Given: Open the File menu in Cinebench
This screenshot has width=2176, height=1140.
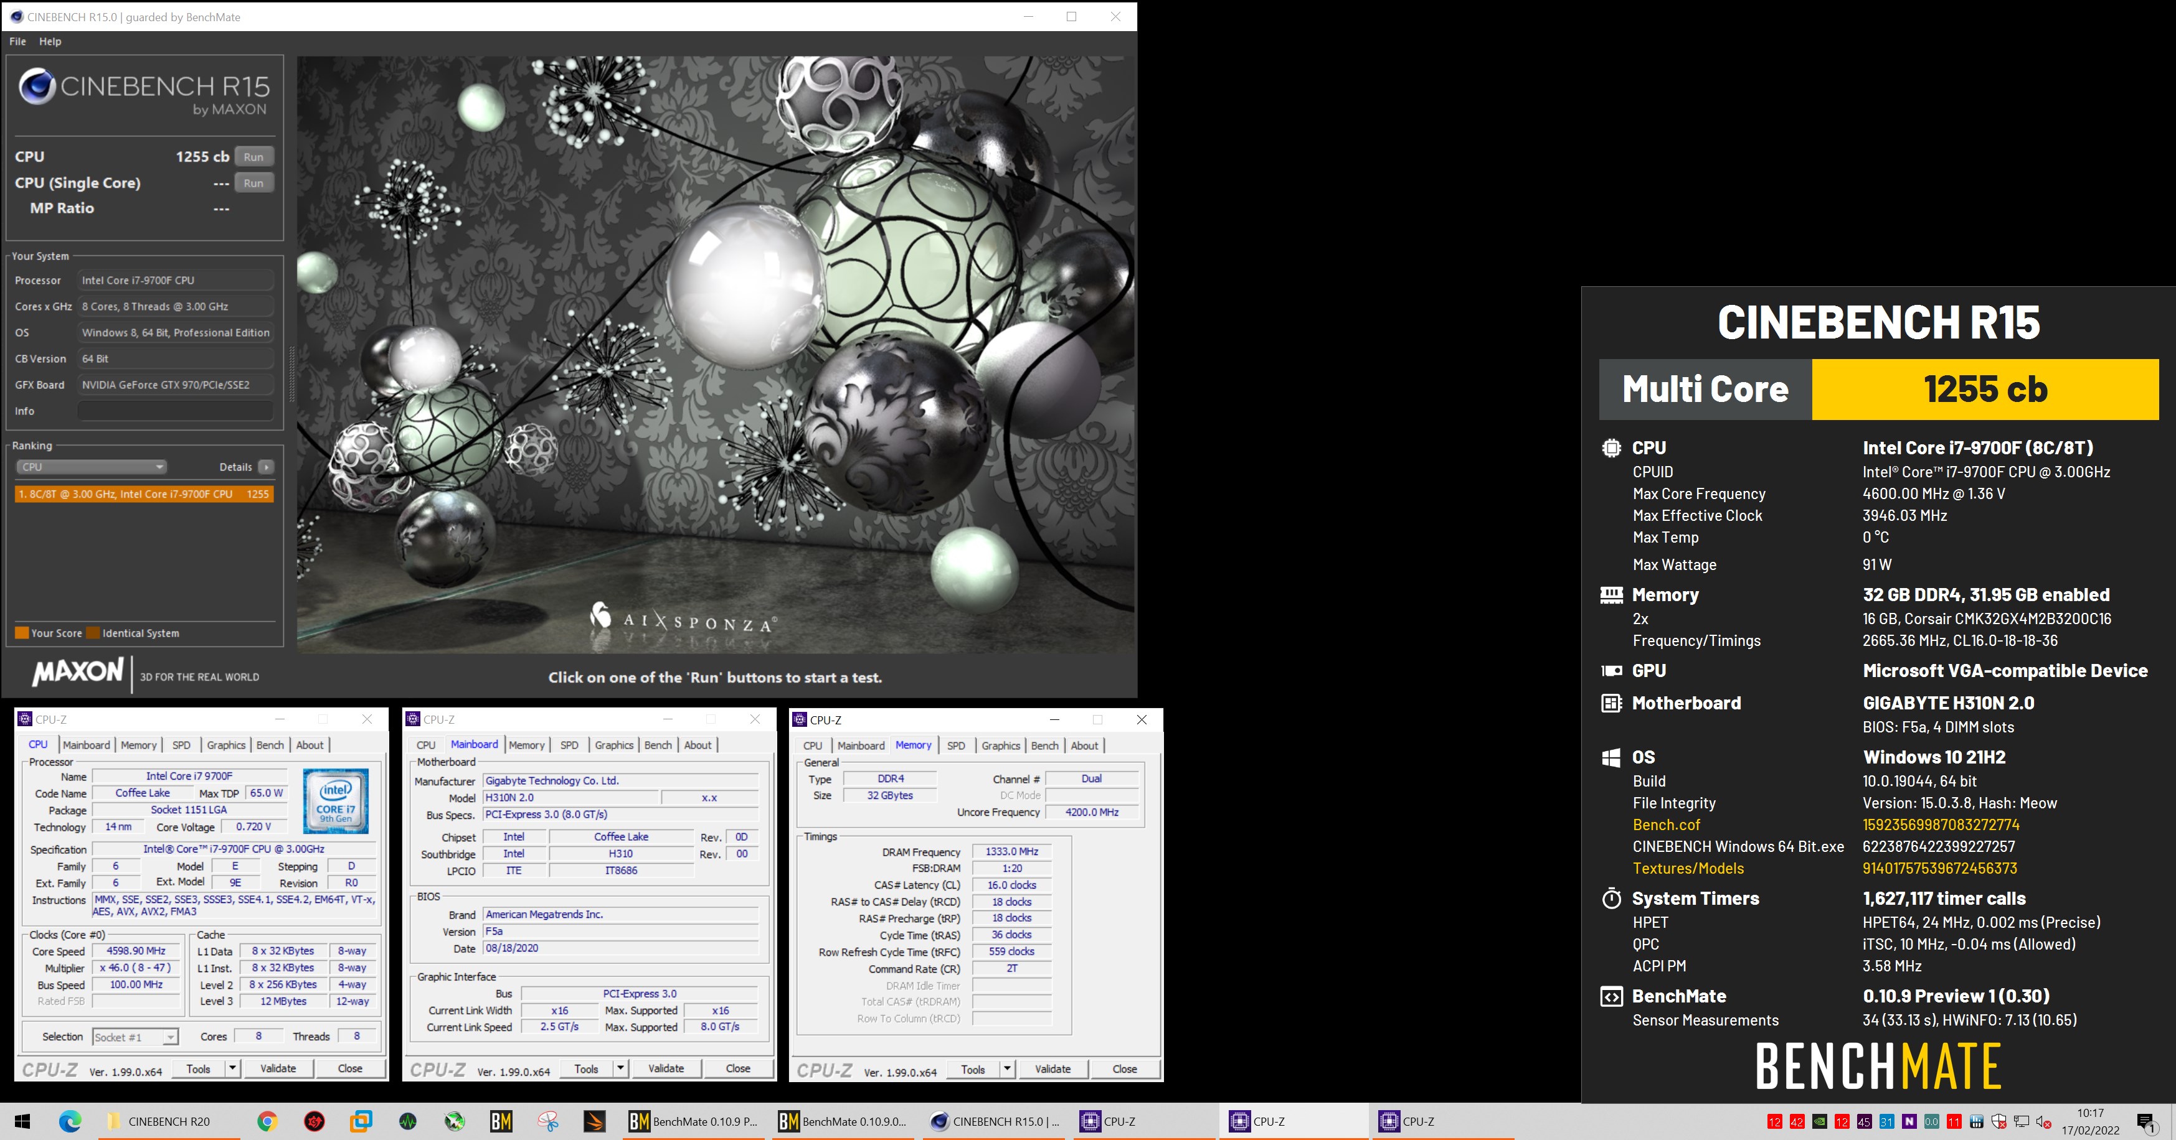Looking at the screenshot, I should click(17, 41).
